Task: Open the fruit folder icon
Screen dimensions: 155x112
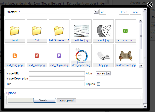Action: coord(37,31)
